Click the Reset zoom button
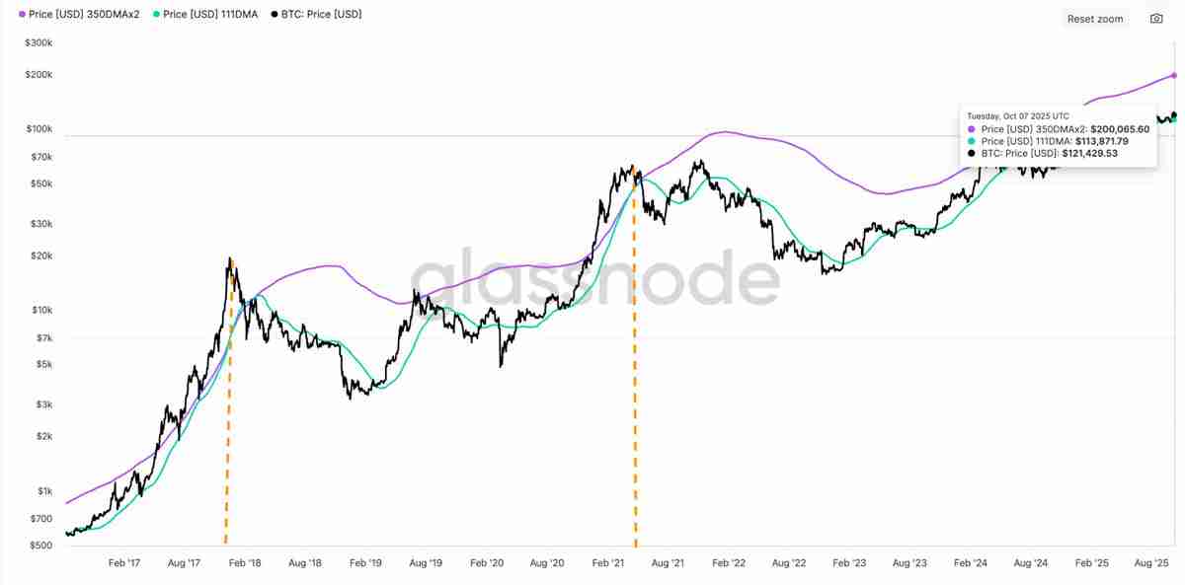1185x585 pixels. pyautogui.click(x=1095, y=18)
